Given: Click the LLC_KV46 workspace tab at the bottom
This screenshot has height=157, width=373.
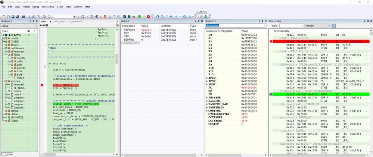Looking at the screenshot, I should 7,154.
